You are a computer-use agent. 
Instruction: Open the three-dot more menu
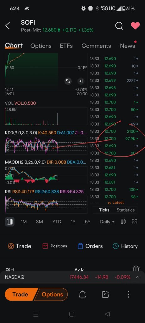point(129,294)
